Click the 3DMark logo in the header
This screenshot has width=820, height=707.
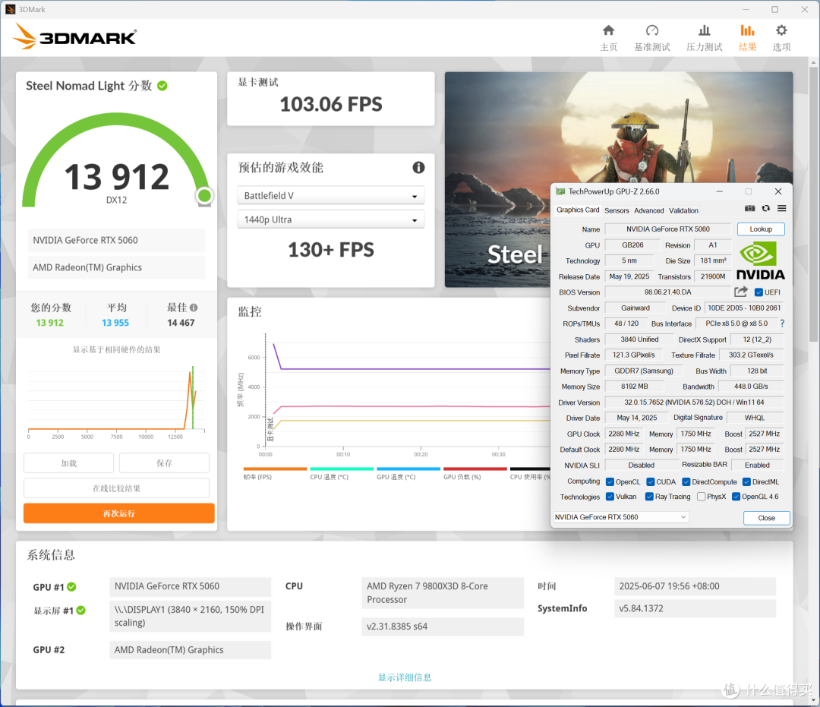74,36
